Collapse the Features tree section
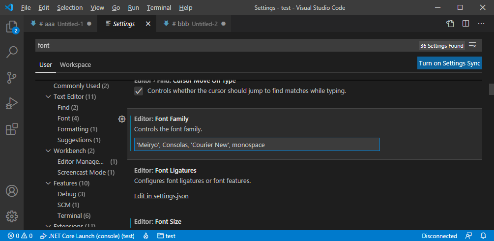The width and height of the screenshot is (494, 241). click(x=48, y=183)
